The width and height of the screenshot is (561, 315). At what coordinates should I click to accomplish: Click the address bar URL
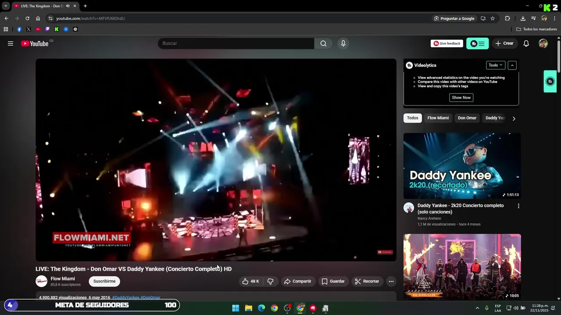pyautogui.click(x=90, y=18)
